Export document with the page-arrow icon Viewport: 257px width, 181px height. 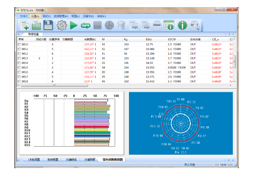[x=133, y=25]
